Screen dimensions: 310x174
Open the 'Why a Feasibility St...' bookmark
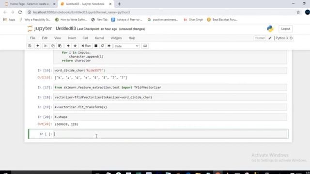(35, 20)
